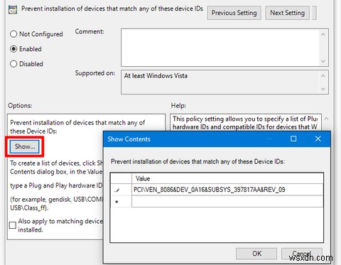Click the Next Setting button
Screen dimensions: 341x265
click(x=287, y=13)
